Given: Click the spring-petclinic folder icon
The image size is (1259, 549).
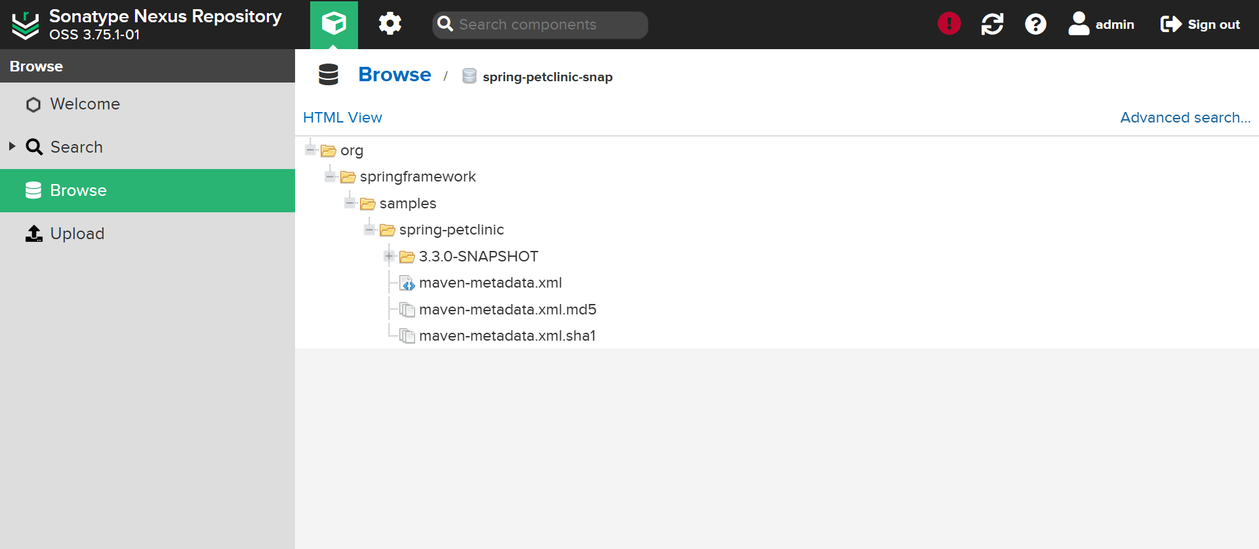Looking at the screenshot, I should coord(388,230).
